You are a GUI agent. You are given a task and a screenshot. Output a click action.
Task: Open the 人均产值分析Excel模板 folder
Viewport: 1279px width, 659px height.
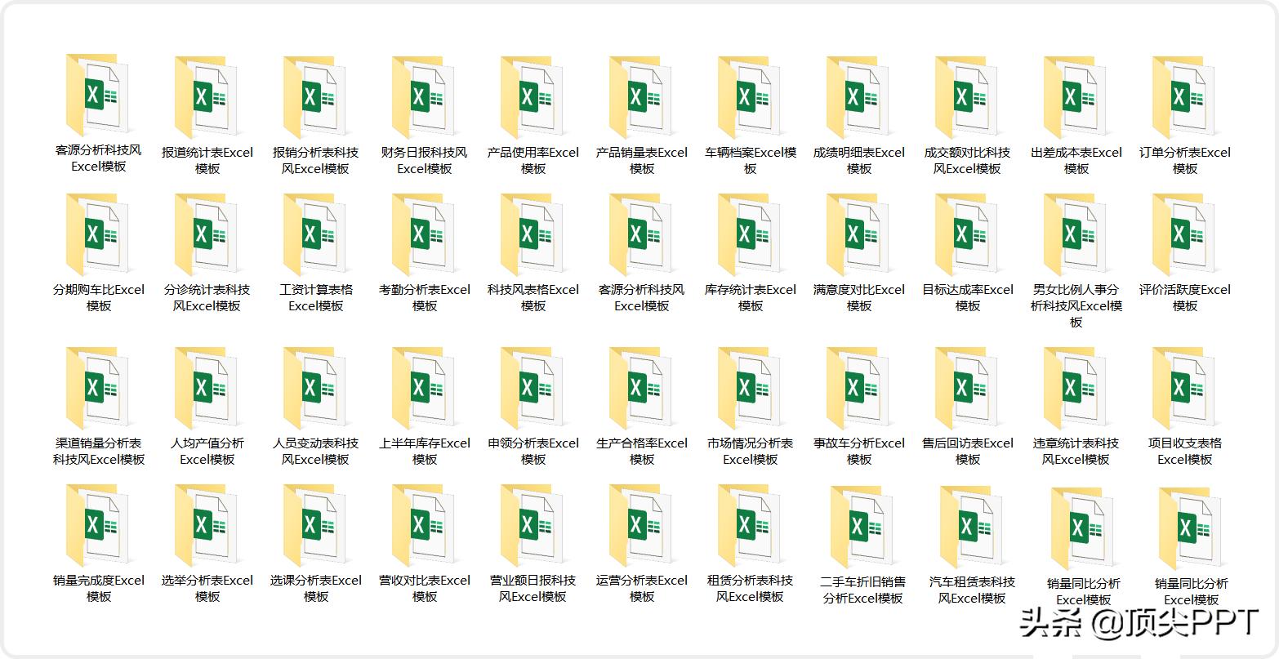[x=207, y=387]
